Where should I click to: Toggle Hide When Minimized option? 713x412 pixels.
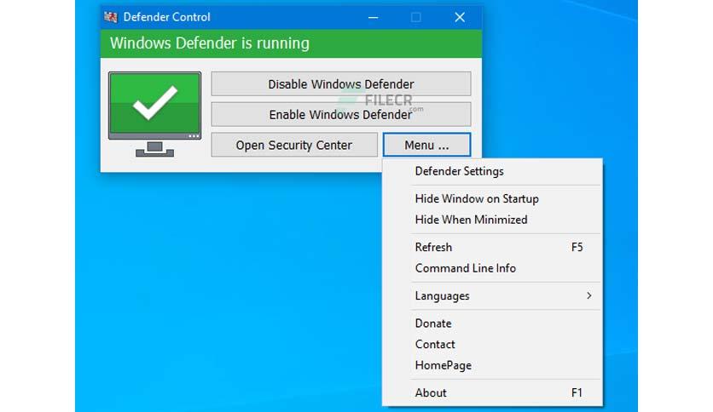point(492,220)
